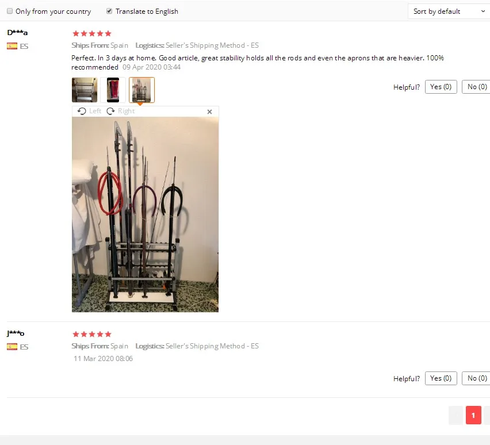Open the Sort by default dropdown
Image resolution: width=490 pixels, height=445 pixels.
(449, 11)
